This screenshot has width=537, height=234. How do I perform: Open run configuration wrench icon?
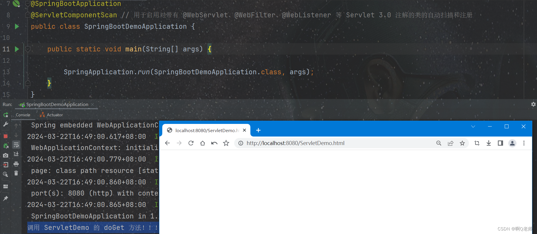[6, 124]
